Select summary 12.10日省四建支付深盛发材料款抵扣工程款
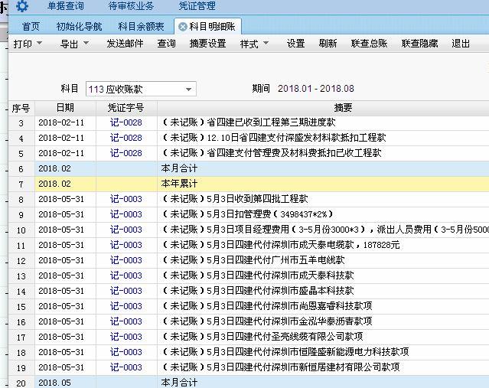The width and height of the screenshot is (489, 388). (296, 137)
